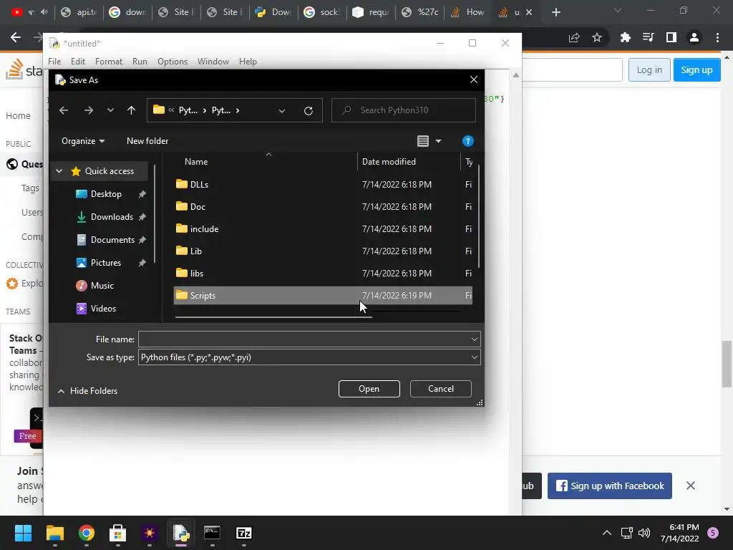This screenshot has width=733, height=550.
Task: Open Videos in navigation pane
Action: click(x=103, y=309)
